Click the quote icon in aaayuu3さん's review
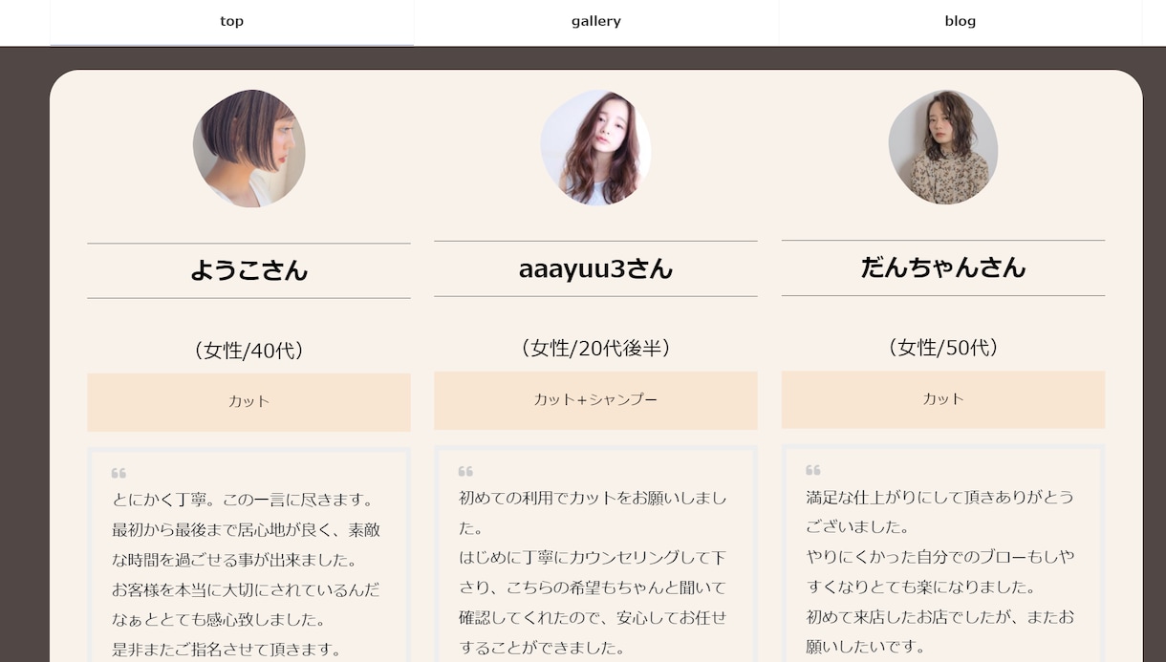1166x662 pixels. pyautogui.click(x=465, y=471)
